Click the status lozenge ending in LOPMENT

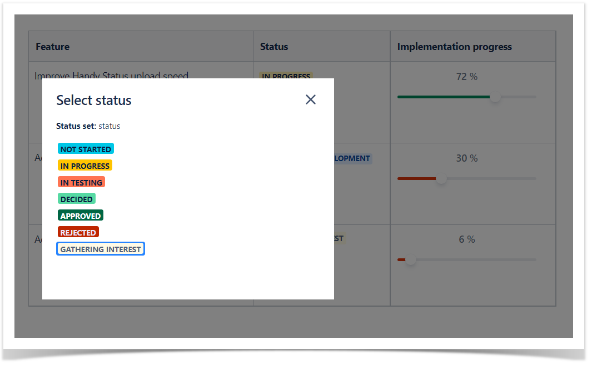(353, 158)
